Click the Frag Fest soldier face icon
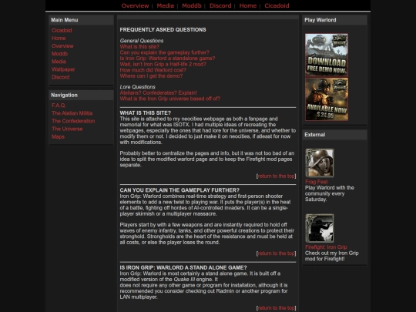Screen dimensions: 416x312 320,163
